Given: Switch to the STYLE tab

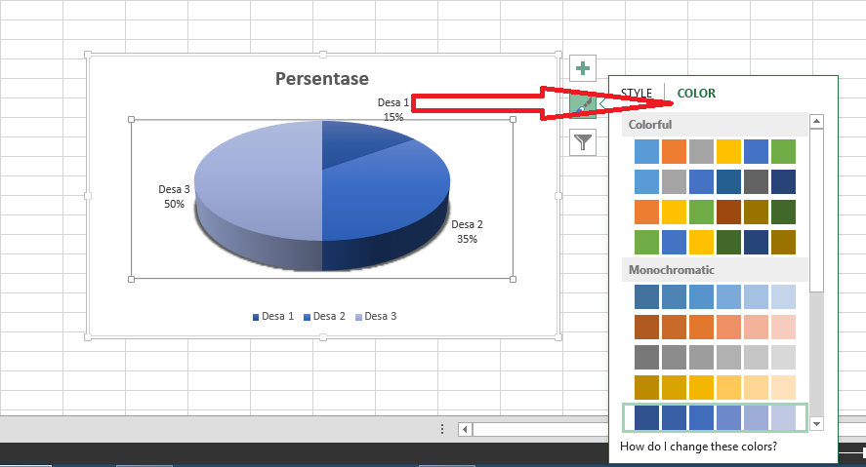Looking at the screenshot, I should coord(637,94).
